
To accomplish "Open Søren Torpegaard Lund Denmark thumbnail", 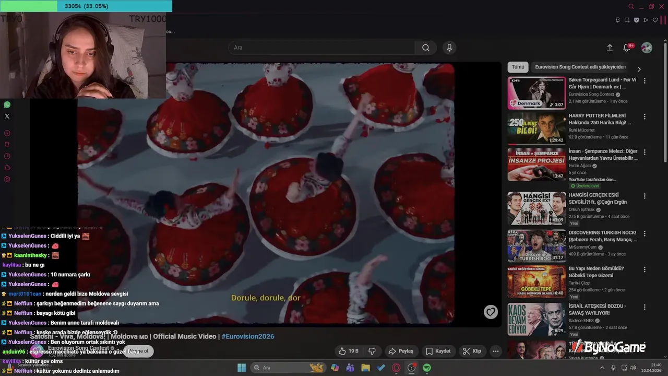I will tap(536, 93).
